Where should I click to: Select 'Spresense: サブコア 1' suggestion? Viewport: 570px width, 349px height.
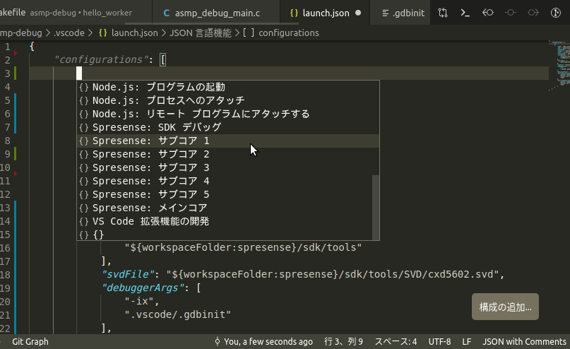[151, 141]
